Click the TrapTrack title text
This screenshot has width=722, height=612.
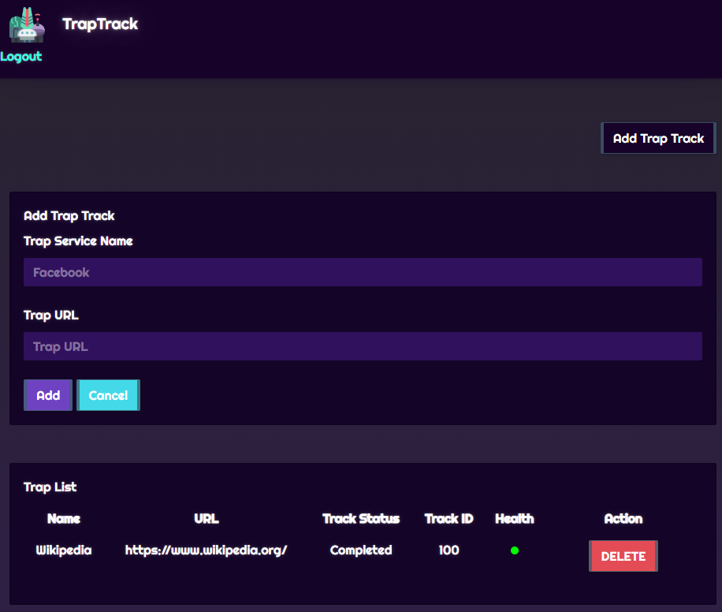(x=100, y=24)
